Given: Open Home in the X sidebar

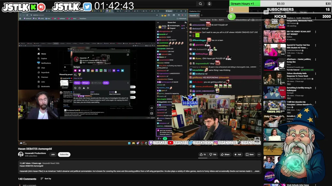Looking at the screenshot, I should 41,54.
